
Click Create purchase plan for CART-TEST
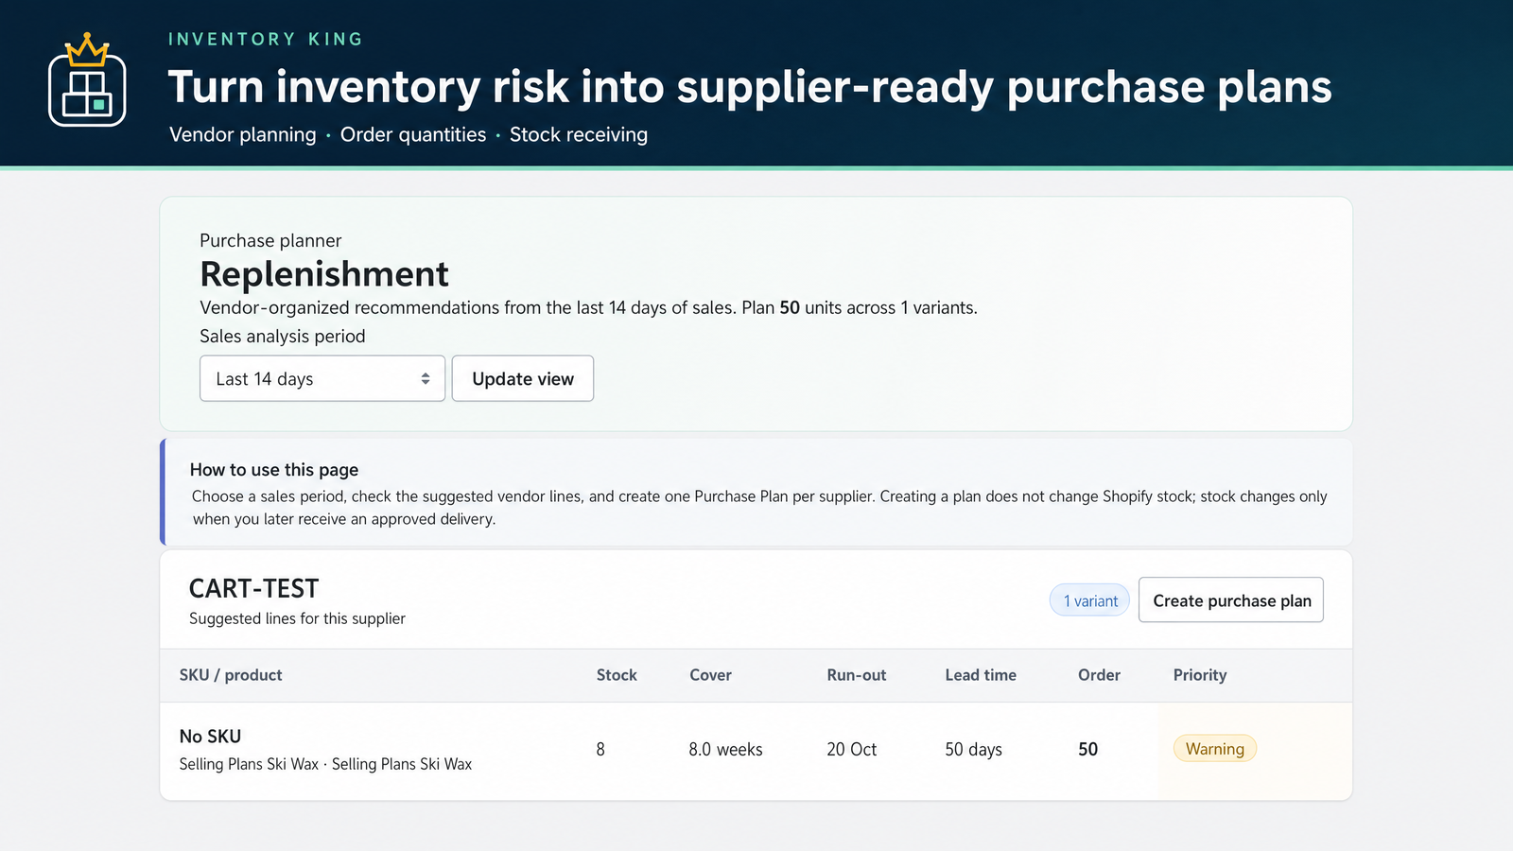tap(1231, 600)
